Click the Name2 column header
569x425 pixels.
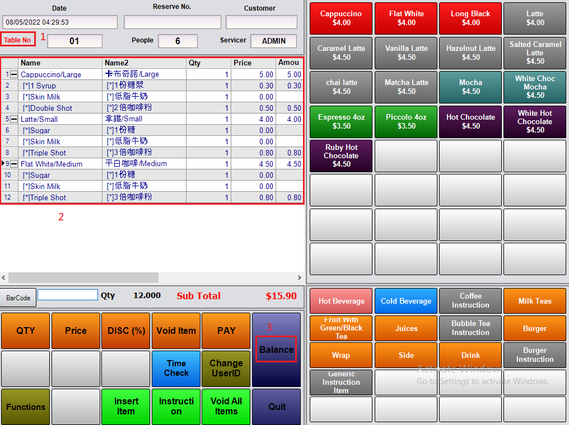144,63
